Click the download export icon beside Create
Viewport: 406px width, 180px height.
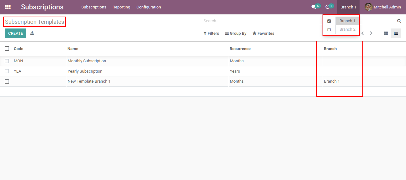[32, 33]
